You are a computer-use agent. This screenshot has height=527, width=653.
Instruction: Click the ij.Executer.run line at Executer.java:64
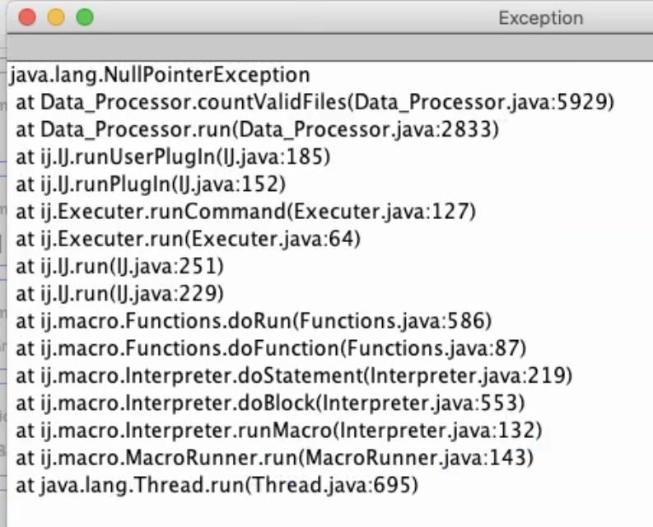pos(188,239)
